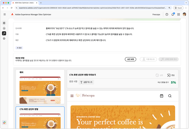Click the 'Your perfect coffee is' headline
The image size is (189, 129).
(x=110, y=122)
